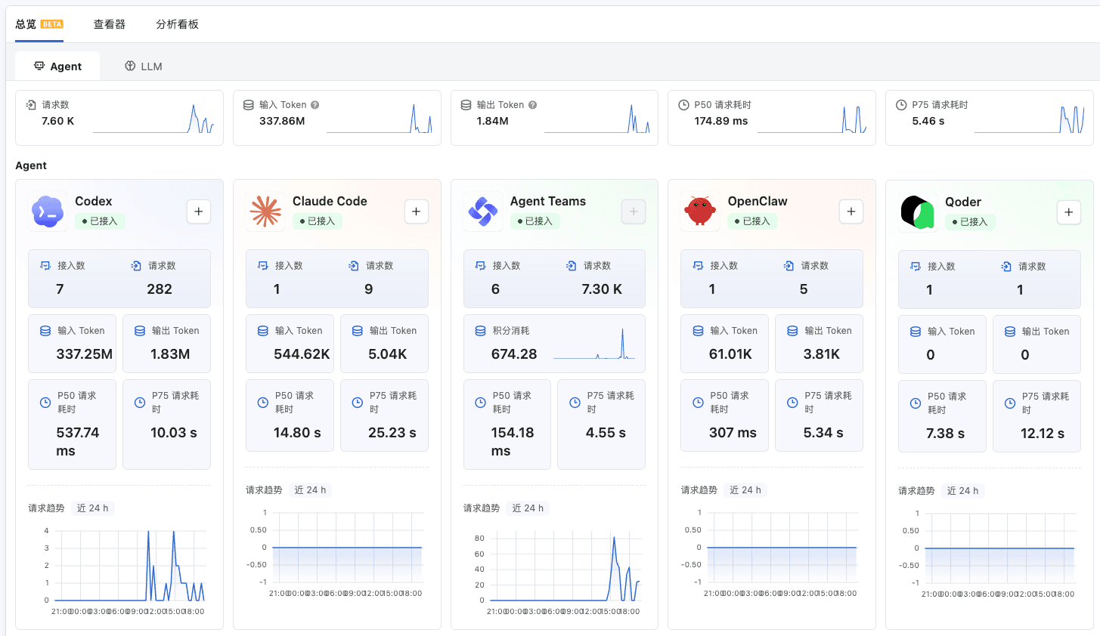Click the plus button on Qoder card
1100x636 pixels.
pyautogui.click(x=1068, y=212)
